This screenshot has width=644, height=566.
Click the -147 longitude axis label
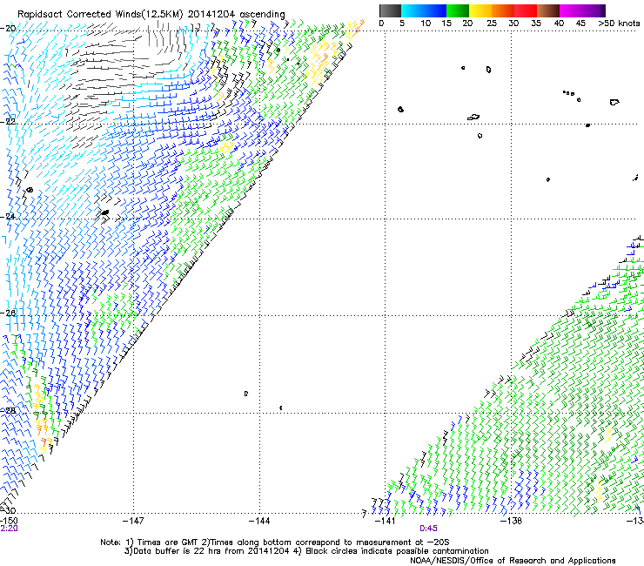[x=133, y=522]
